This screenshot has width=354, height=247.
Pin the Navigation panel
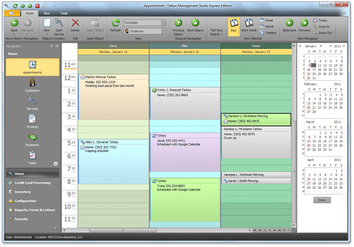pyautogui.click(x=52, y=46)
